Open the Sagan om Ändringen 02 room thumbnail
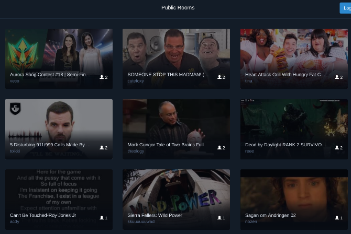 coord(294,200)
